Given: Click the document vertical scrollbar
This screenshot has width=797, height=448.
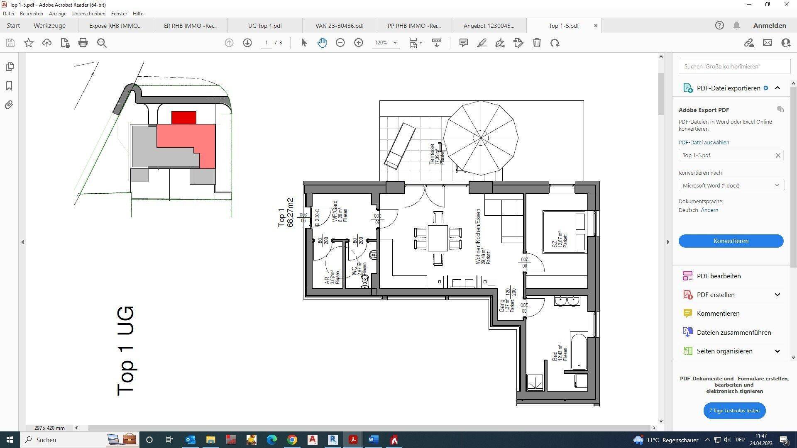Looking at the screenshot, I should tap(661, 95).
